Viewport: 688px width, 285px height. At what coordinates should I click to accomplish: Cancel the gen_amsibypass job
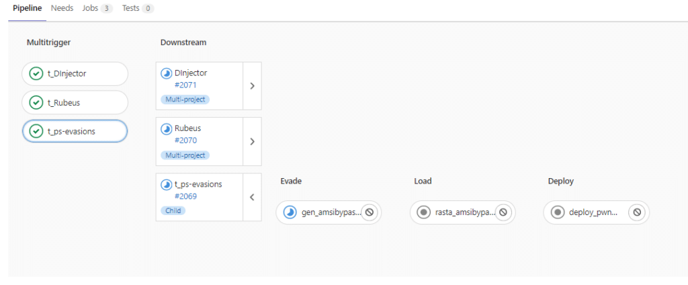(x=369, y=212)
